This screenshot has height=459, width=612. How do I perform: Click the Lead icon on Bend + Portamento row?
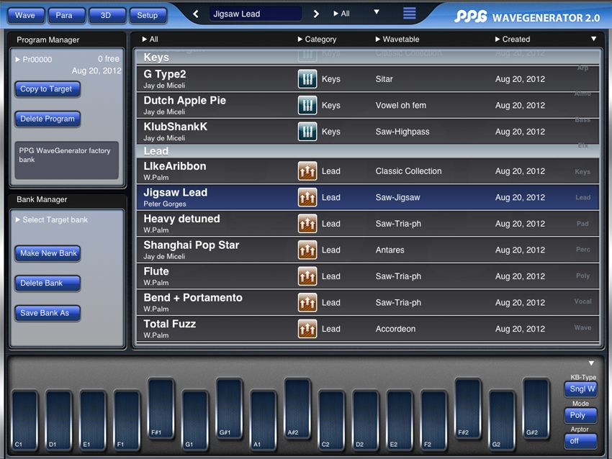pyautogui.click(x=307, y=303)
